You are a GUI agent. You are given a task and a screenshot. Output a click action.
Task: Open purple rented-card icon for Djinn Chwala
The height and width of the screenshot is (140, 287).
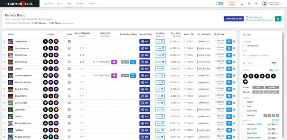tap(114, 62)
